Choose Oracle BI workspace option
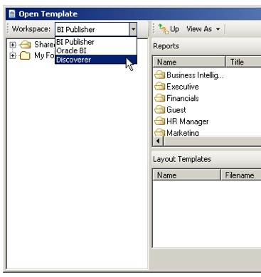 coord(96,50)
